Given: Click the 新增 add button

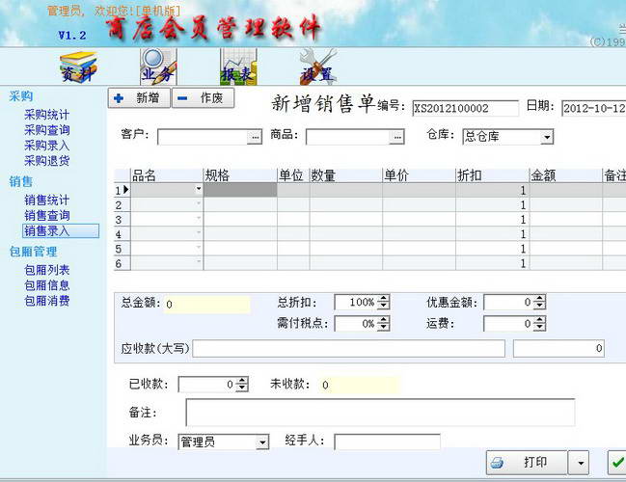Looking at the screenshot, I should point(139,98).
